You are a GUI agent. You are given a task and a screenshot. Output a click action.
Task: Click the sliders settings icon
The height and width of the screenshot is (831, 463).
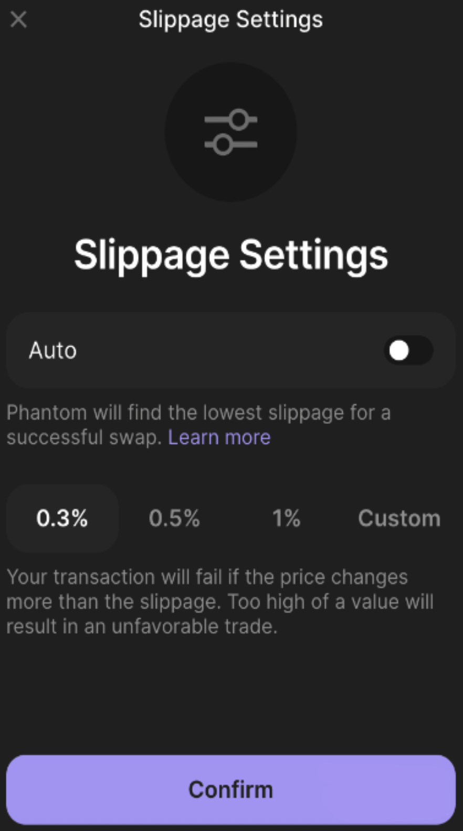coord(231,132)
